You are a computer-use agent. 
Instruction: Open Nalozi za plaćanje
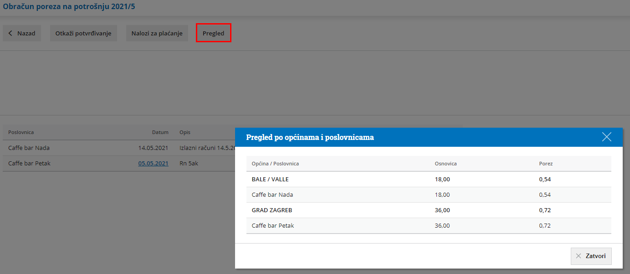157,33
